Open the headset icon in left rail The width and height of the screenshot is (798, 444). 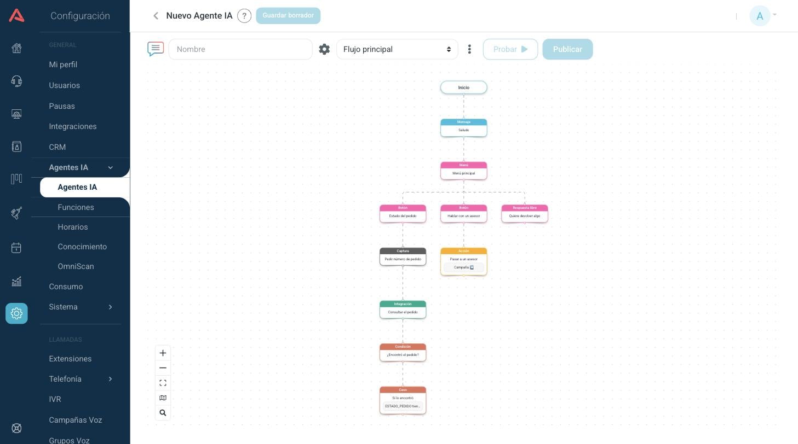(16, 81)
